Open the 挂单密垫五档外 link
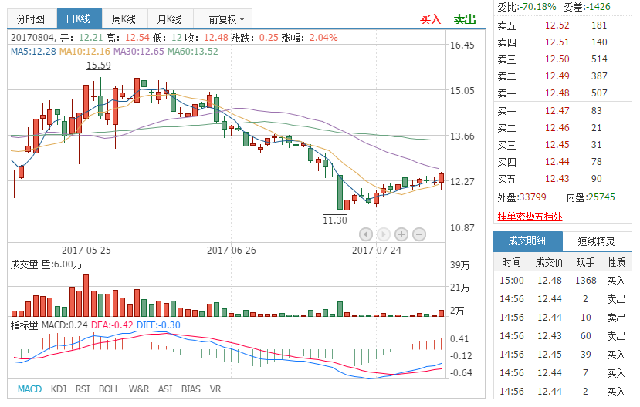 coord(530,217)
